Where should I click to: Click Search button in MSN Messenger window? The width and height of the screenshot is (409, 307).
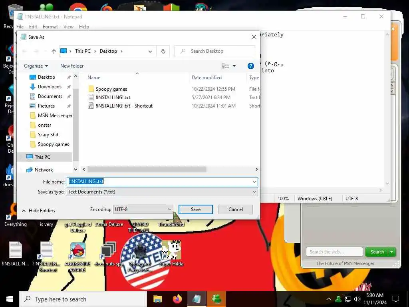point(377,252)
